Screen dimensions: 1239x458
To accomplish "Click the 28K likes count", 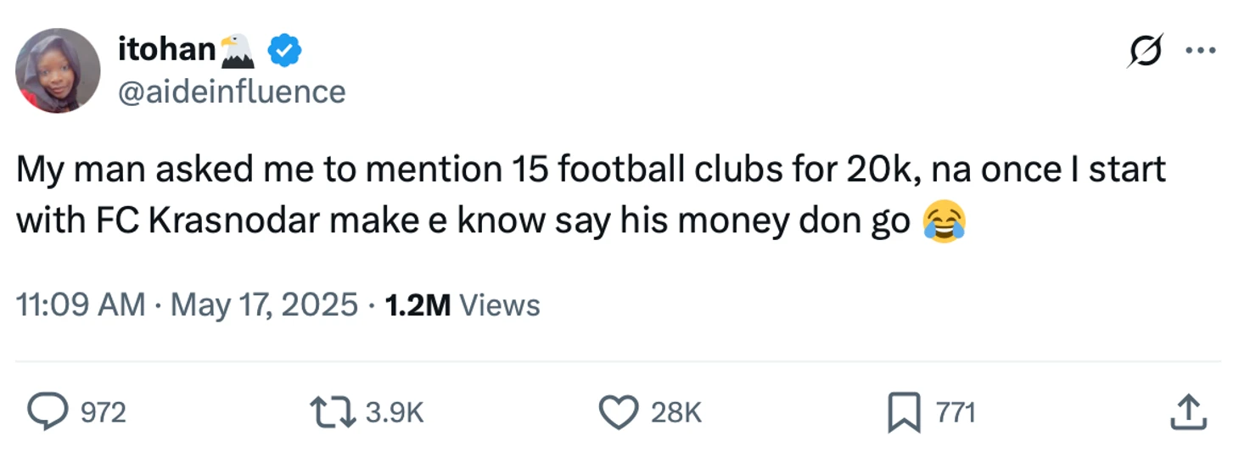I will [x=676, y=413].
